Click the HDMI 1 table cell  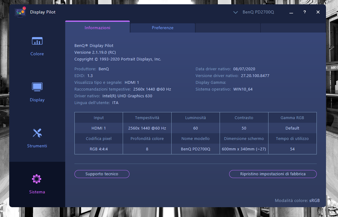(99, 128)
